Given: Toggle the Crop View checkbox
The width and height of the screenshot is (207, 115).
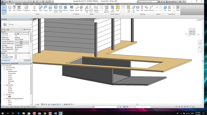Looking at the screenshot, I should pyautogui.click(x=16, y=55).
